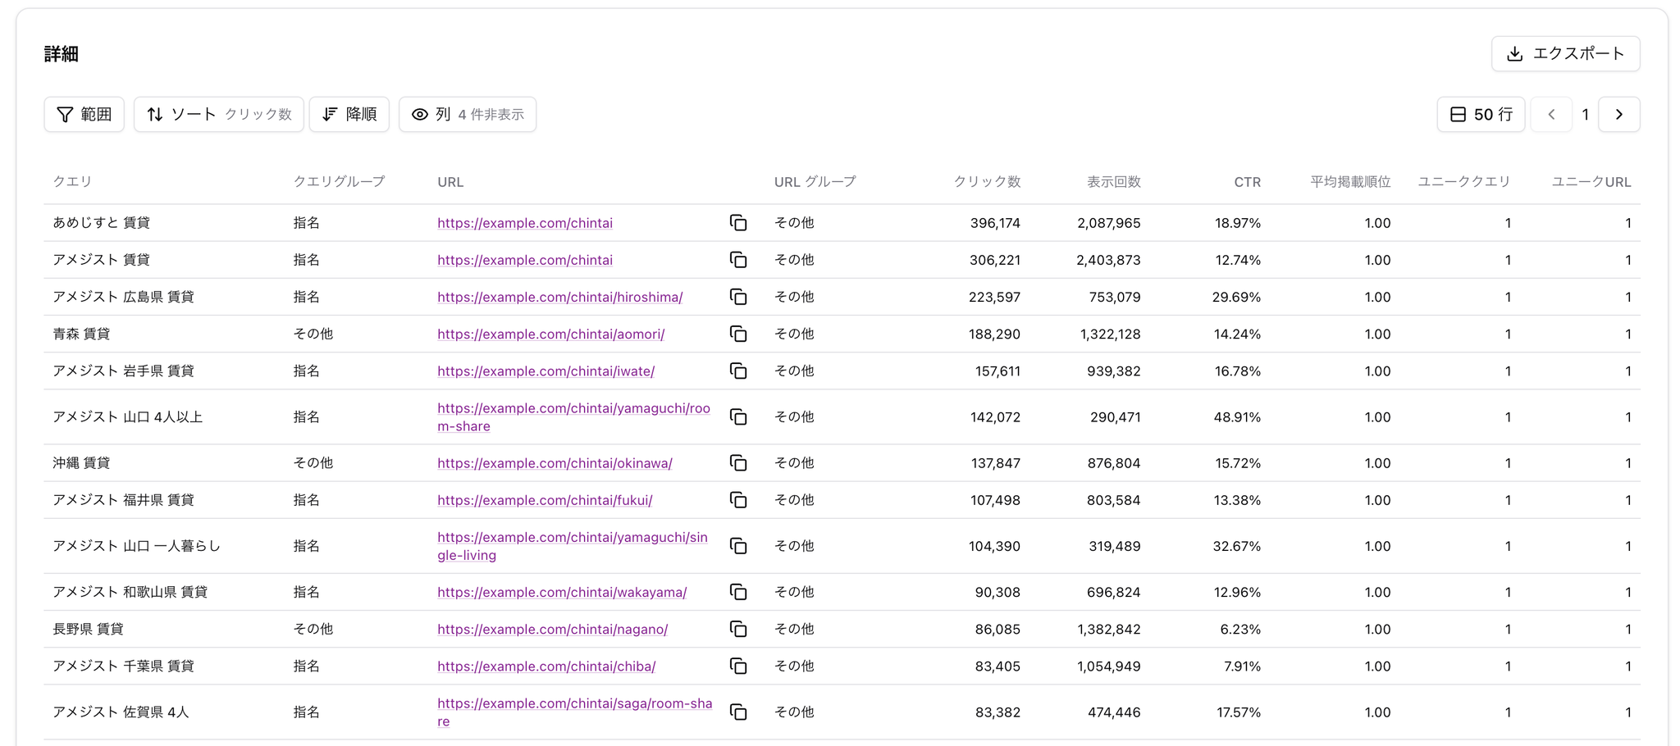Click the 1,382,842 impressions value
The width and height of the screenshot is (1680, 746).
(1109, 629)
